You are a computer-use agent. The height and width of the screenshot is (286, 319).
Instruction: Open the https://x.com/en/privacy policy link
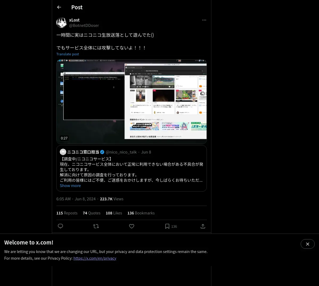(95, 258)
